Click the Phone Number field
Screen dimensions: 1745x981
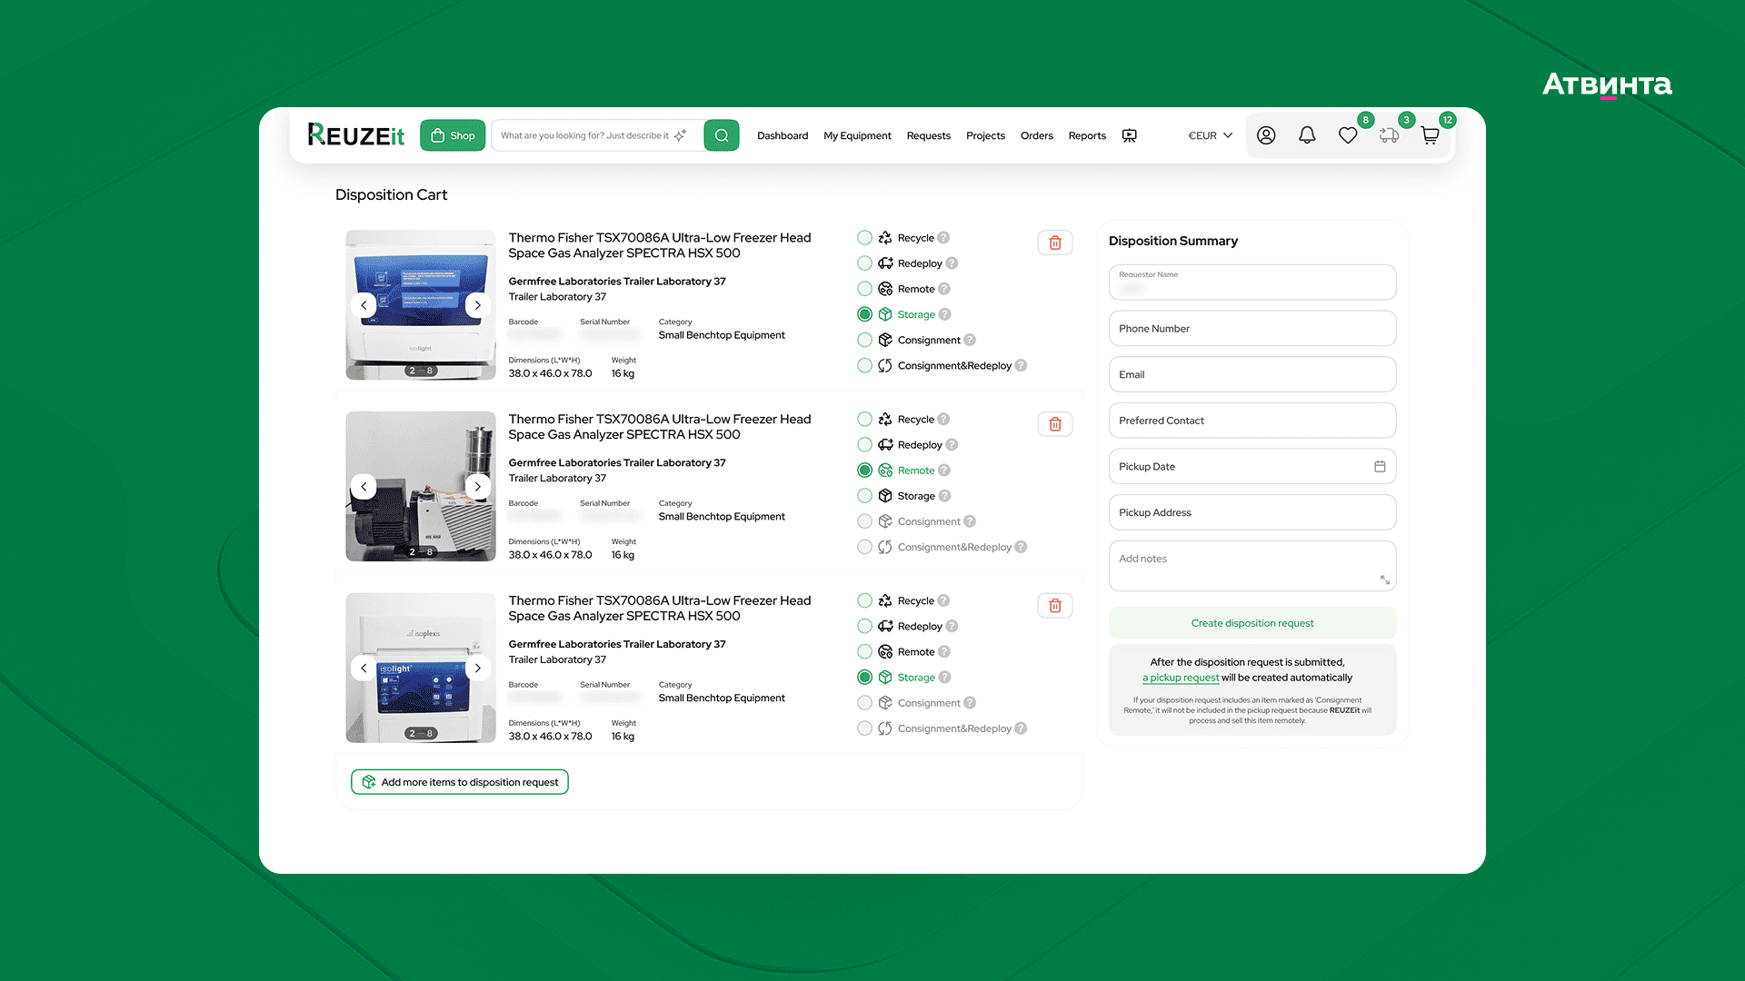(x=1252, y=329)
